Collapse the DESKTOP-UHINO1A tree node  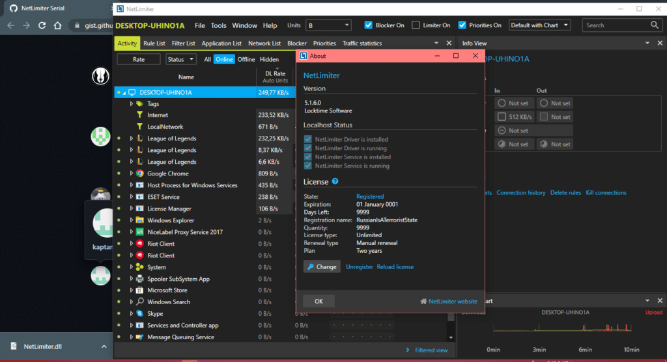coord(124,92)
